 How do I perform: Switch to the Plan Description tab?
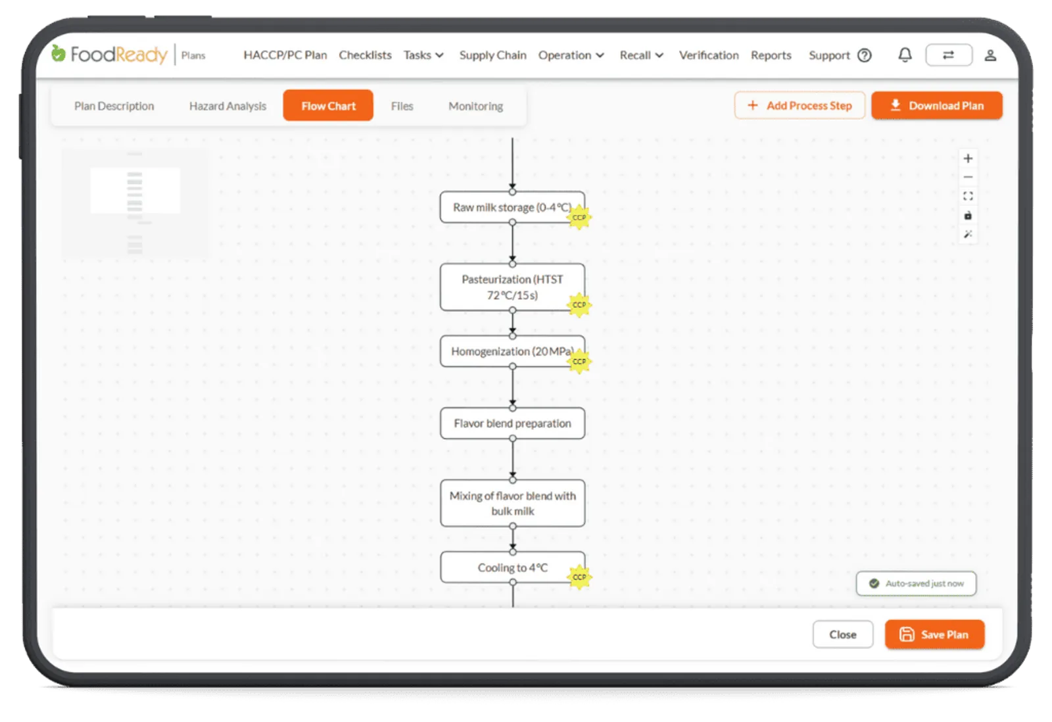(x=114, y=106)
